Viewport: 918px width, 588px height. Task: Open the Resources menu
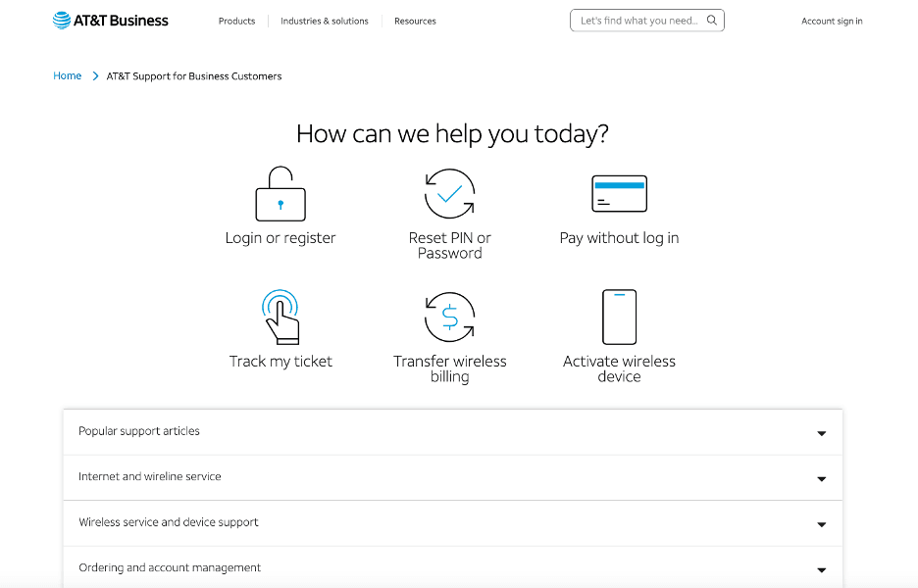coord(415,21)
